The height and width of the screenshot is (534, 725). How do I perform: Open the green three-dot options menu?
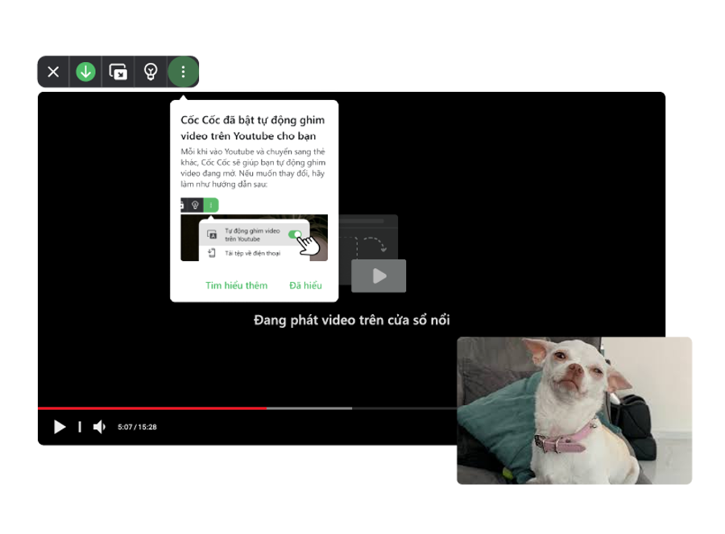point(183,71)
